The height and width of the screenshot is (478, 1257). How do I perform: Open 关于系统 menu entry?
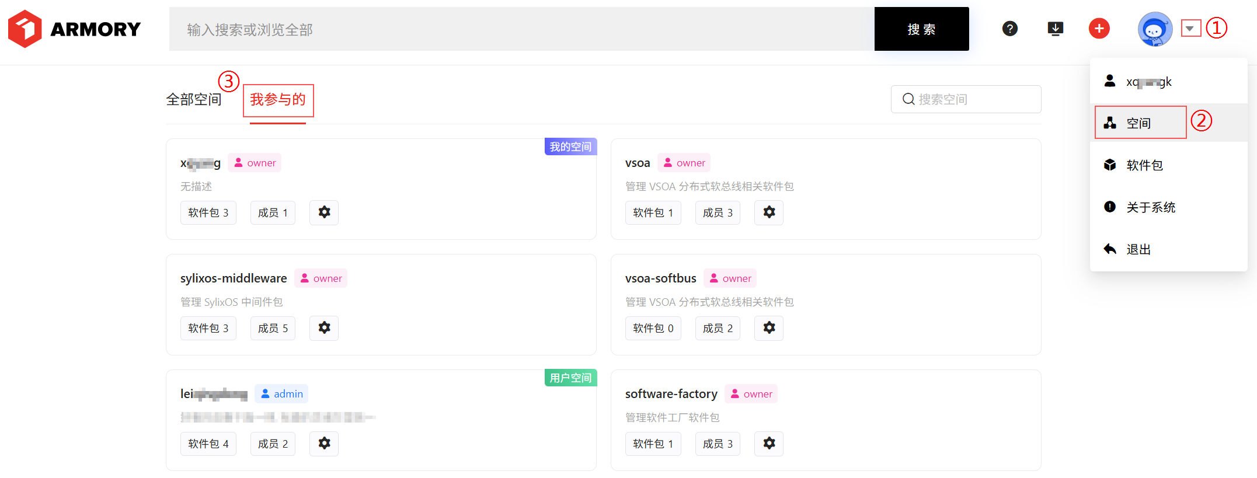coord(1150,207)
